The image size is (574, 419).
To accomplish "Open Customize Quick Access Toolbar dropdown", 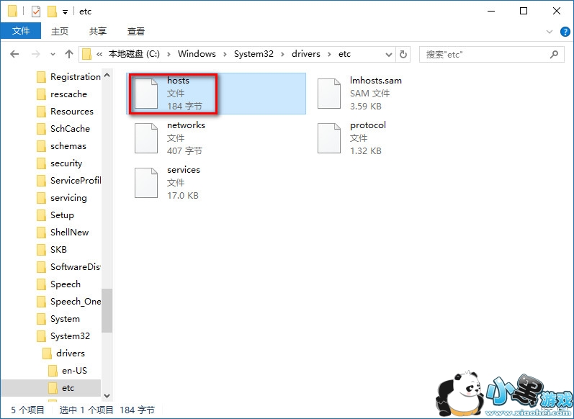I will (65, 12).
